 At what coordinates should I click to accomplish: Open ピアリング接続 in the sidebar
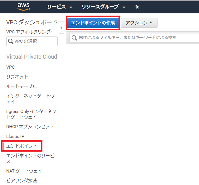(22, 180)
